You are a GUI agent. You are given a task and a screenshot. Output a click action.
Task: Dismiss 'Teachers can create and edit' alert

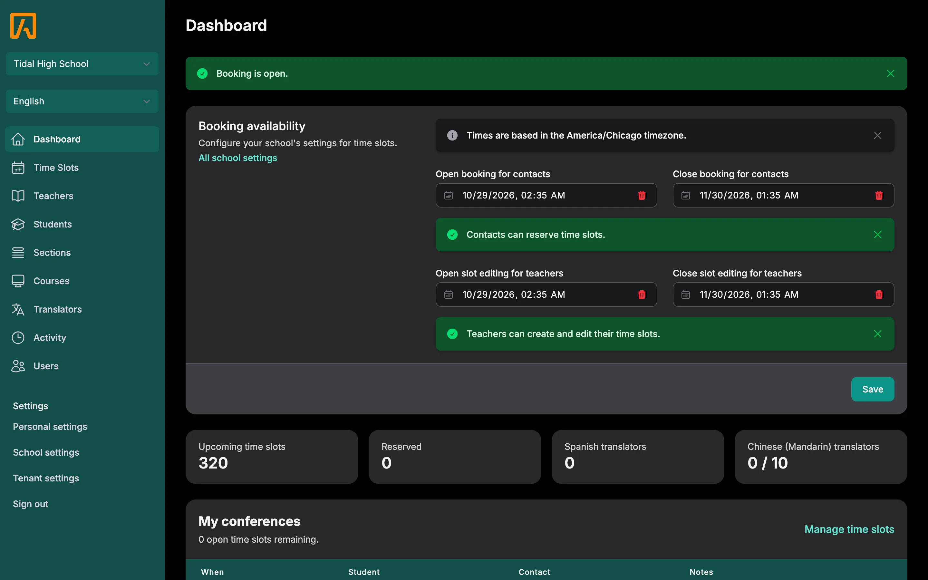[877, 334]
